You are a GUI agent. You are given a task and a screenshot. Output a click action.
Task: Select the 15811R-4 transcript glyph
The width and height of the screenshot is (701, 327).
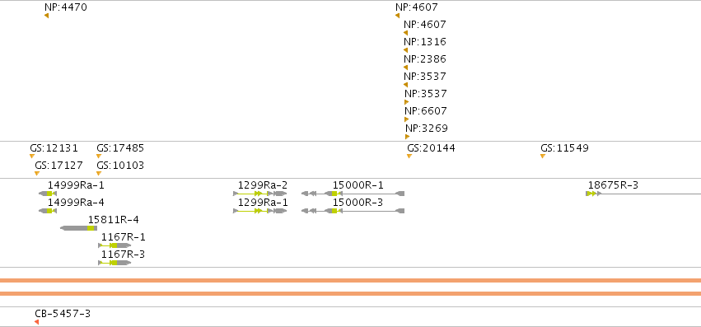coord(79,228)
